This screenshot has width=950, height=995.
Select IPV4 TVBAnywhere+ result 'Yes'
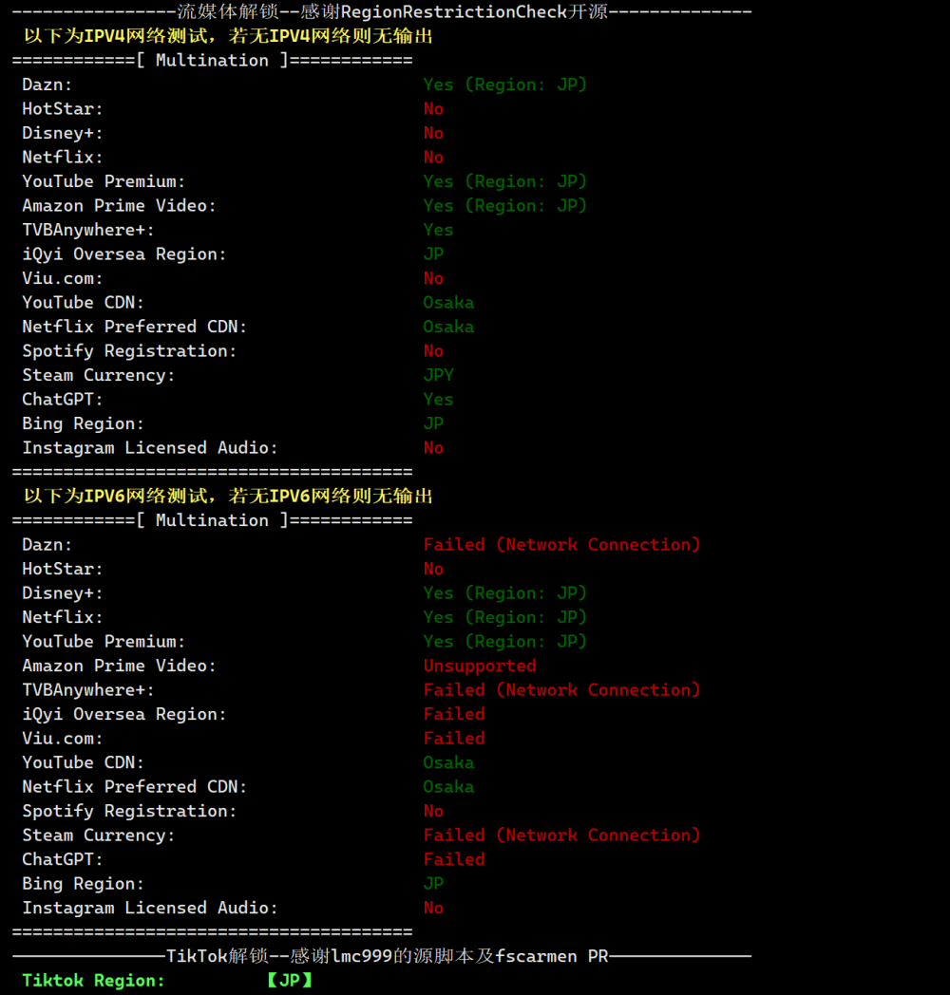(439, 231)
